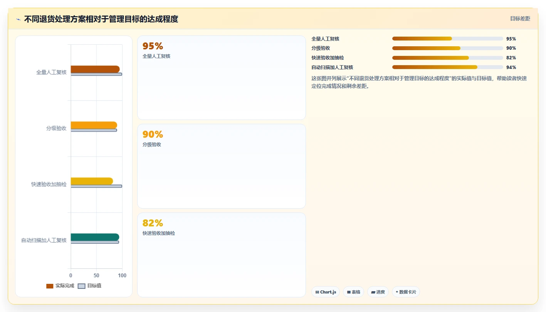Open the 90% 分级验收 data card

222,166
